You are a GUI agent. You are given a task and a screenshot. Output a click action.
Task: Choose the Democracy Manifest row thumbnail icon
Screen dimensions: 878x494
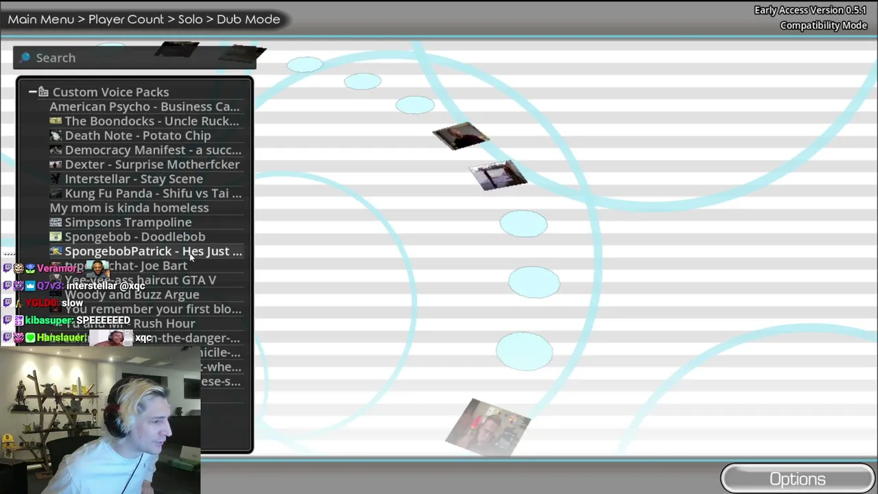[x=56, y=150]
